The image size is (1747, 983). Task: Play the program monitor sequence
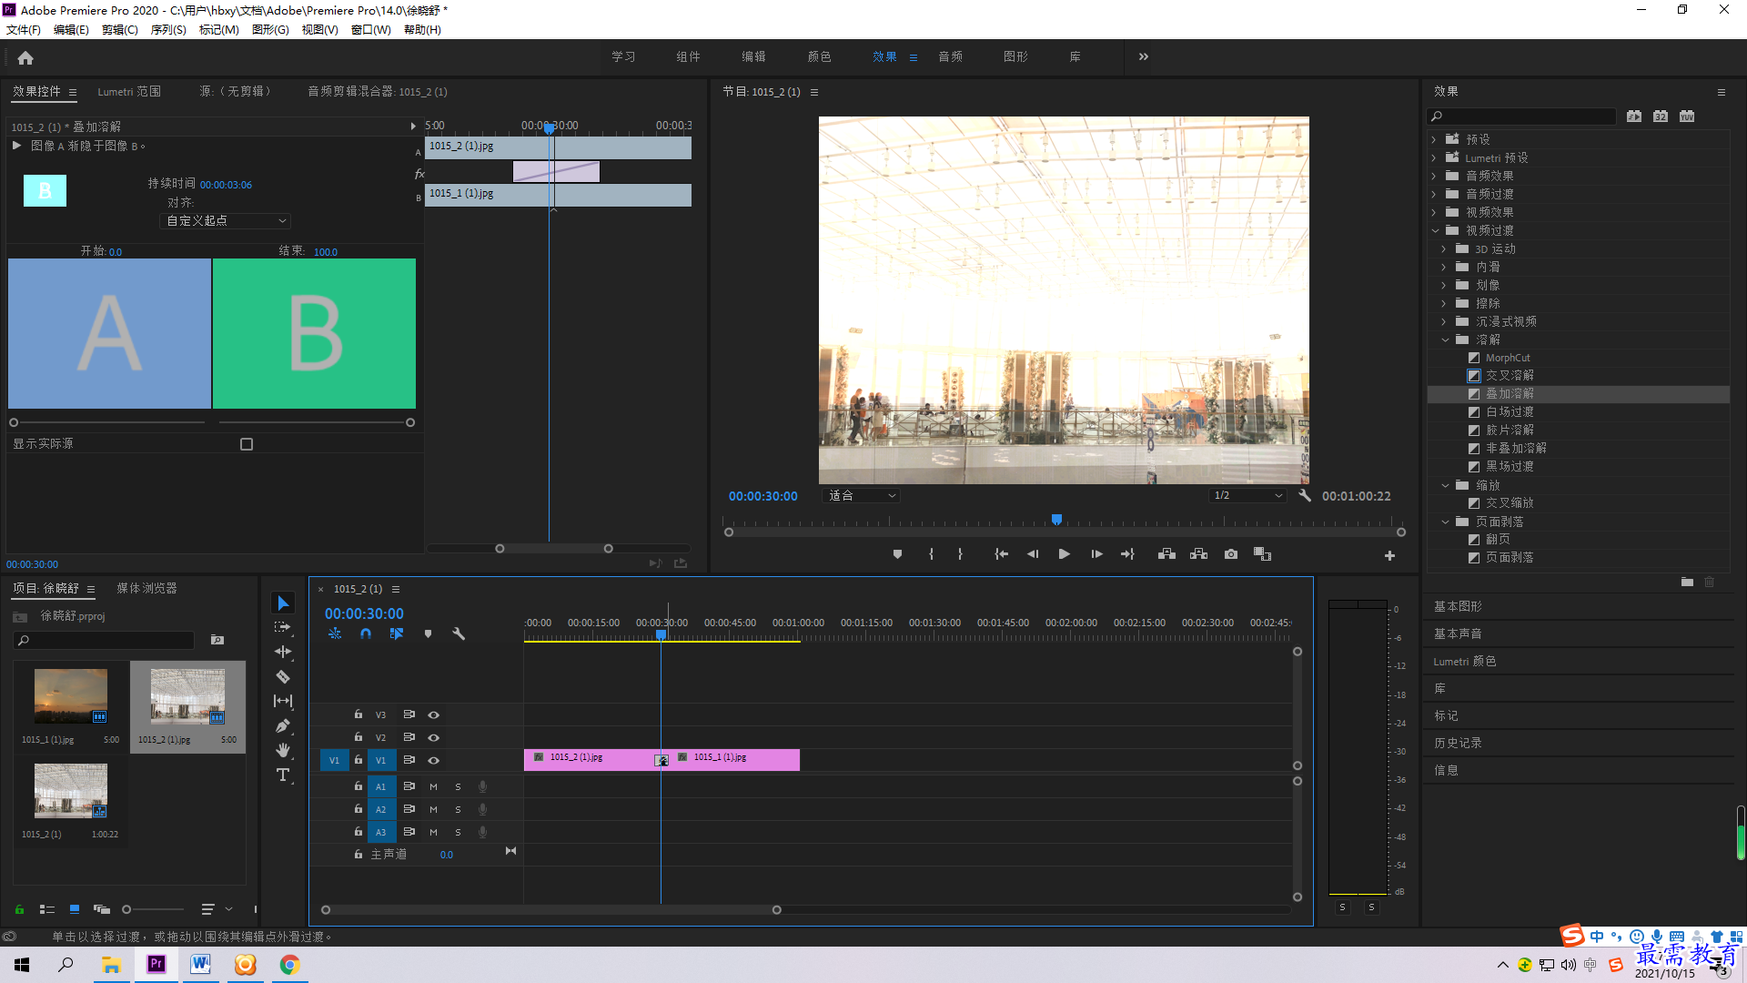coord(1064,554)
